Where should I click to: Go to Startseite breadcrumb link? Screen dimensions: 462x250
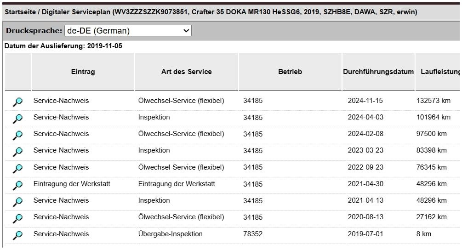pos(20,12)
